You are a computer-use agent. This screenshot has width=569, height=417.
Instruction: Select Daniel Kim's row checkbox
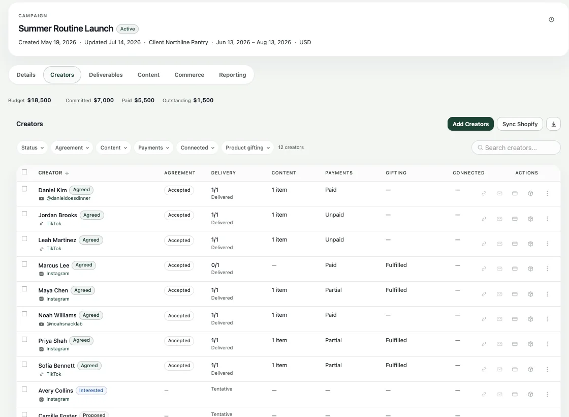[x=24, y=189]
